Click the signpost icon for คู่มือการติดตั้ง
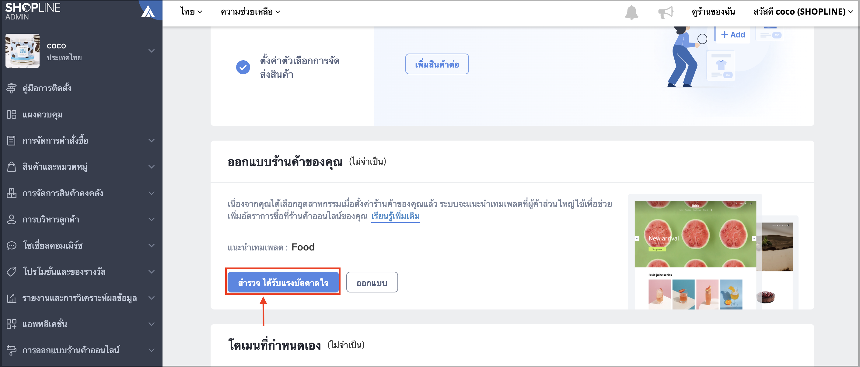Screen dimensions: 860x367 pyautogui.click(x=11, y=88)
